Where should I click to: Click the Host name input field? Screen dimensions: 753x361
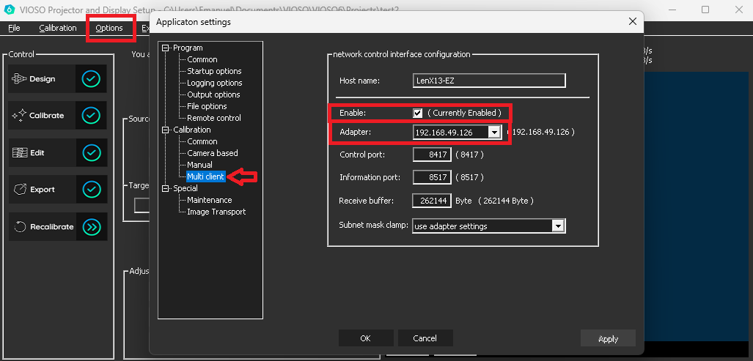(488, 81)
